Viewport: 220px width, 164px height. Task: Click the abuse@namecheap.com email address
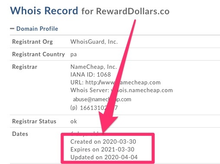[x=102, y=99]
